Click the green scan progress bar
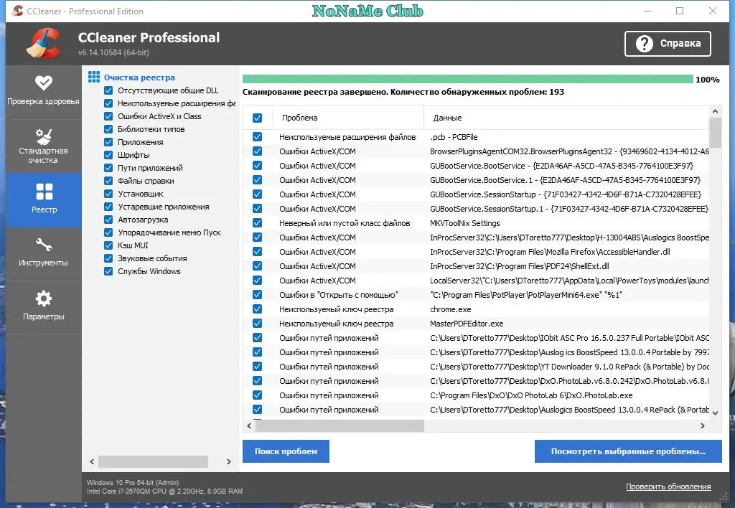The height and width of the screenshot is (508, 735). 467,79
